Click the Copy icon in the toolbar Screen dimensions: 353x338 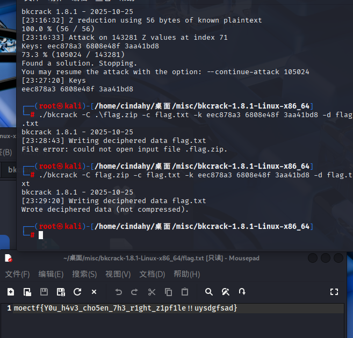[x=168, y=292]
